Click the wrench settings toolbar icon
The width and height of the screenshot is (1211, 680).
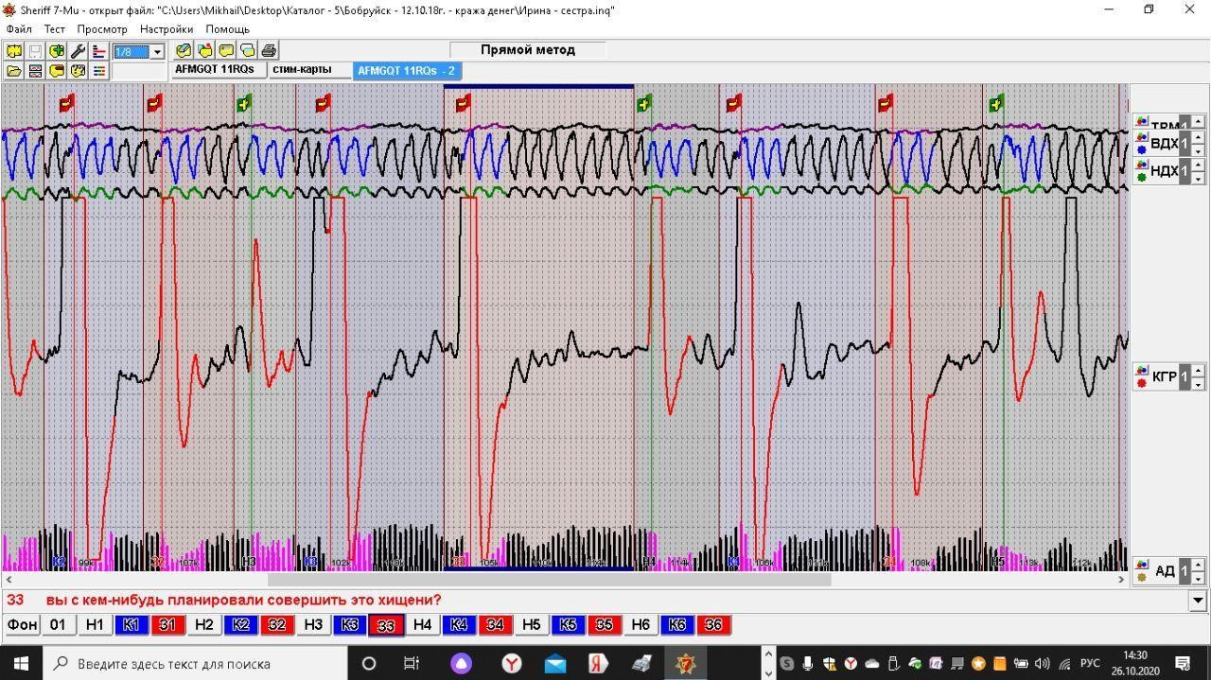pos(79,51)
